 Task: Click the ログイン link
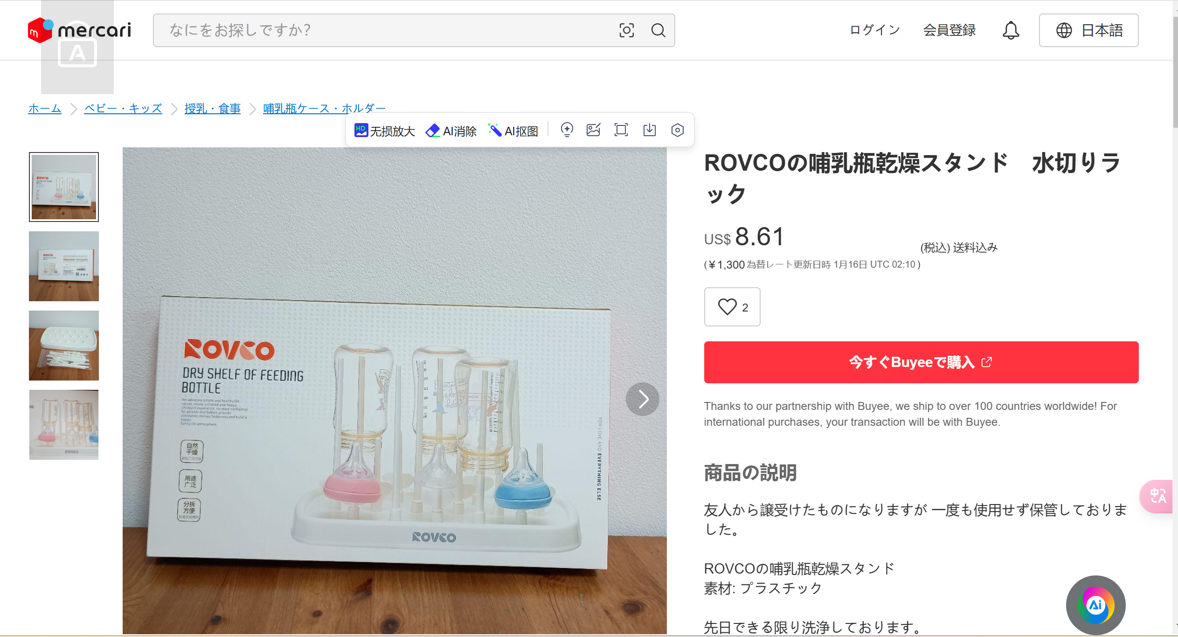coord(874,30)
